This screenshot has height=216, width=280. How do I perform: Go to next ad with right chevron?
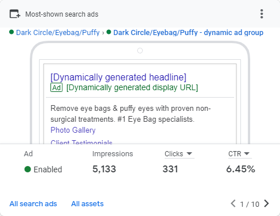tap(266, 203)
